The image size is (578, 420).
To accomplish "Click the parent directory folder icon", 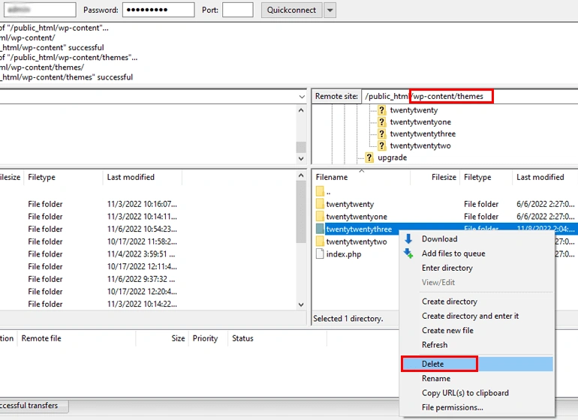I will [x=320, y=191].
